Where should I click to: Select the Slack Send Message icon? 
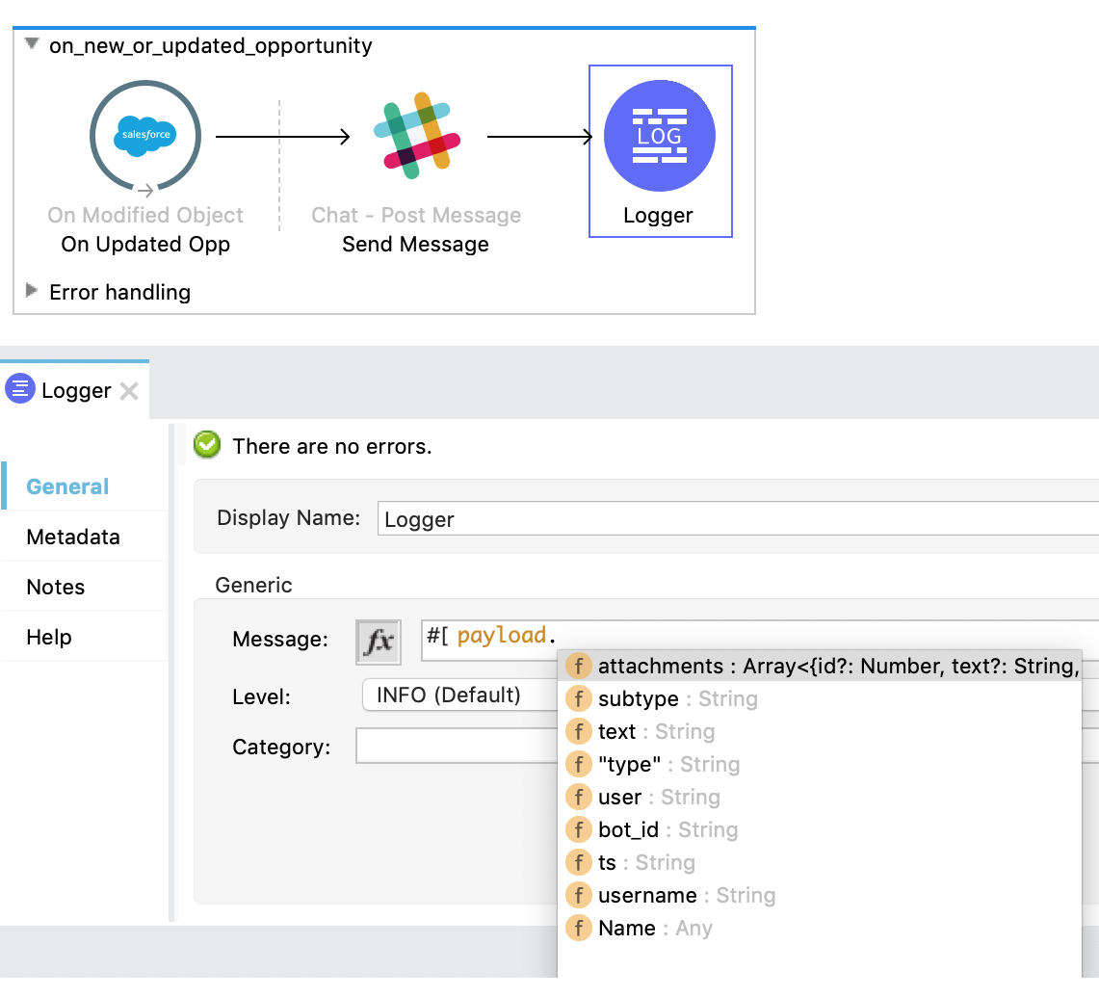click(x=415, y=136)
